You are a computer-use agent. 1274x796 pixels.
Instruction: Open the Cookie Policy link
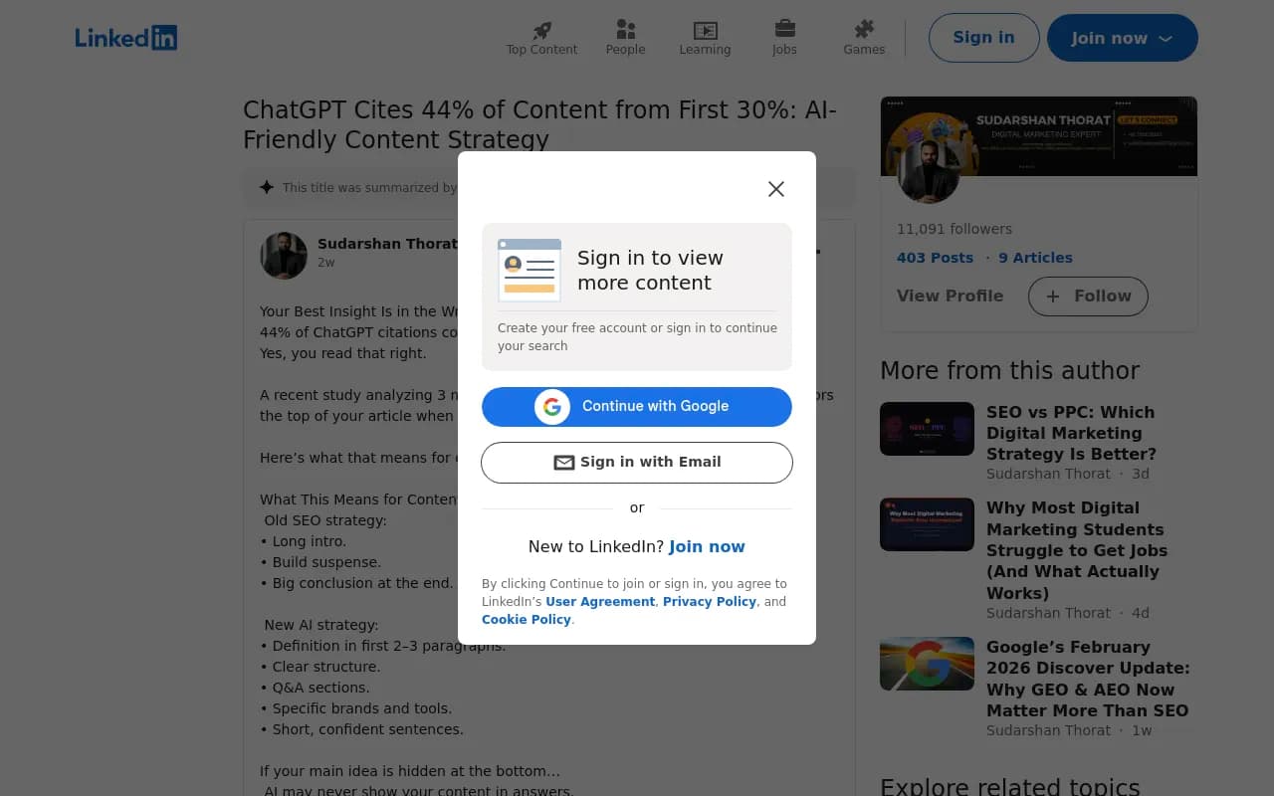527,620
